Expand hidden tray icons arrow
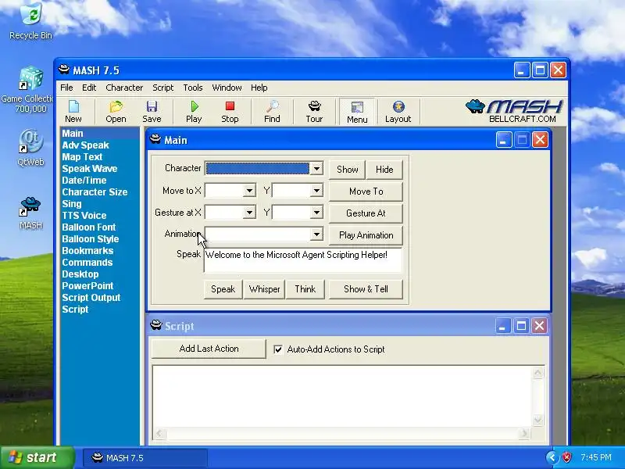Screen dimensions: 625x469 pyautogui.click(x=552, y=457)
